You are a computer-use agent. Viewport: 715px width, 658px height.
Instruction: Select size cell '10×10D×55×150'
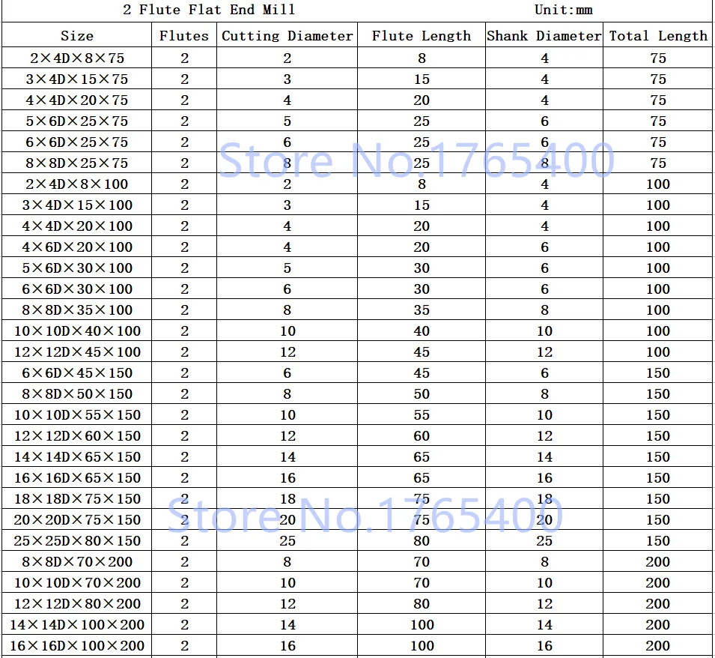point(76,414)
